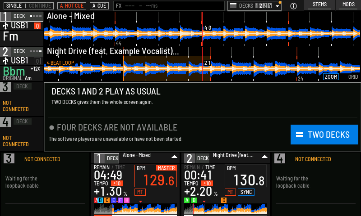Screen dimensions: 361x216
Task: Switch to TWO DECKS layout
Action: point(324,135)
